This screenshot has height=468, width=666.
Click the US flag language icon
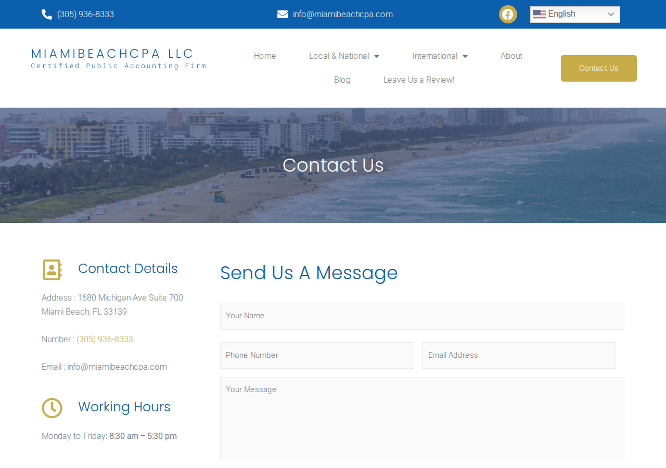click(x=540, y=15)
